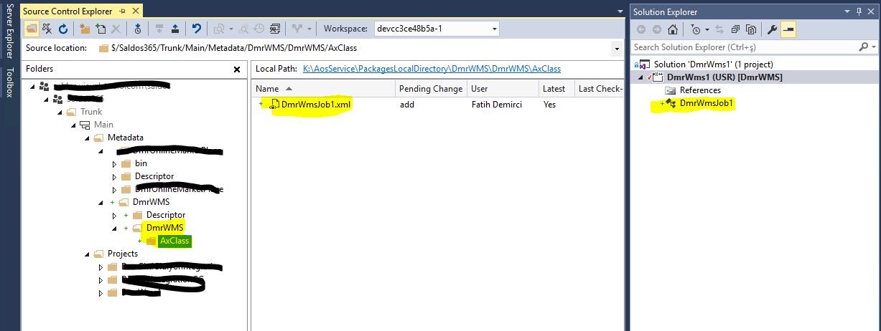This screenshot has width=881, height=331.
Task: Expand the bin folder in tree
Action: pyautogui.click(x=114, y=163)
